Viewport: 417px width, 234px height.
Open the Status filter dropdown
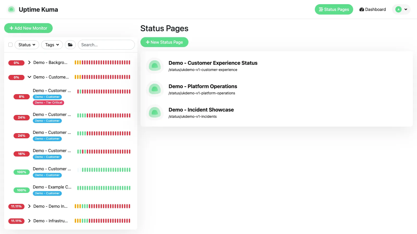[27, 45]
